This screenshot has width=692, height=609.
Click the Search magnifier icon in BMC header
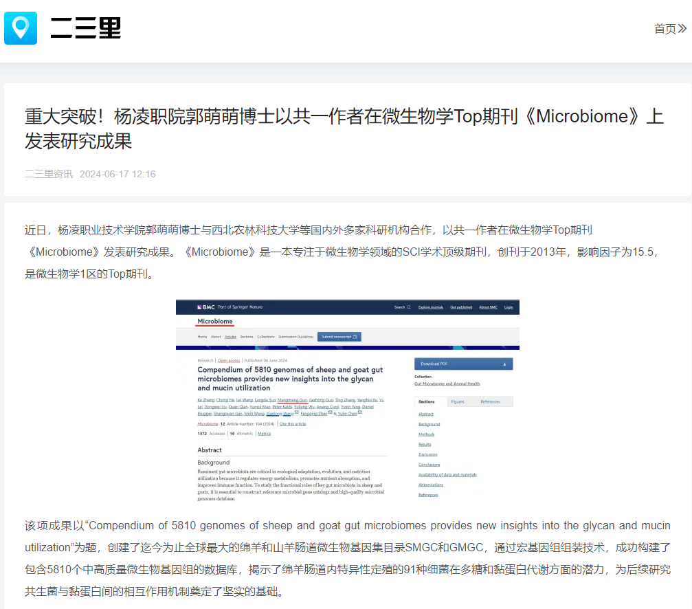tap(408, 307)
